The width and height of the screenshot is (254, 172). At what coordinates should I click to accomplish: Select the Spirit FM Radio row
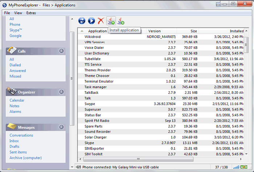click(x=161, y=121)
